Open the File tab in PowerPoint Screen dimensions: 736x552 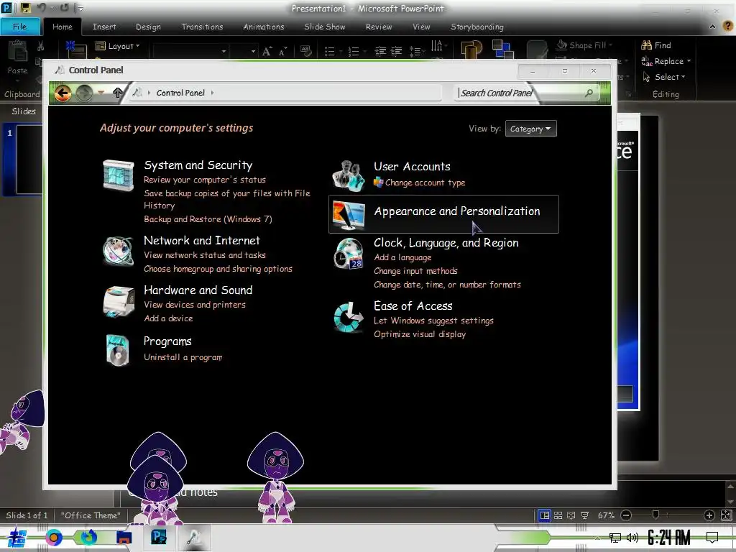tap(19, 27)
